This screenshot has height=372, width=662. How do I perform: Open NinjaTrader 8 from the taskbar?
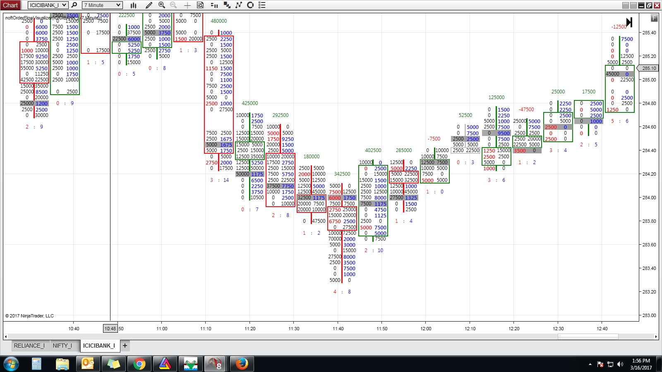[215, 364]
